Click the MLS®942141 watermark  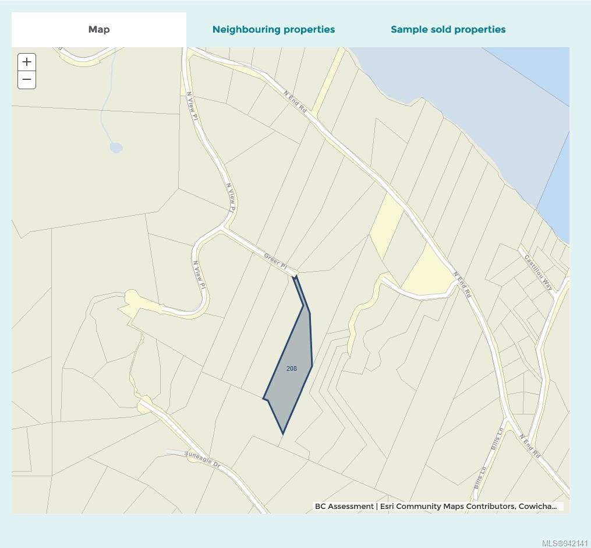tap(565, 543)
